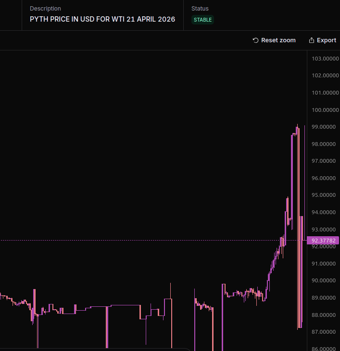
Task: Click the 97.00000 price axis label
Action: pyautogui.click(x=324, y=161)
